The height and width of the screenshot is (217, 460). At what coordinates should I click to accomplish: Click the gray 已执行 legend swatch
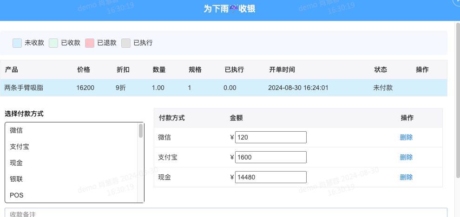[126, 43]
